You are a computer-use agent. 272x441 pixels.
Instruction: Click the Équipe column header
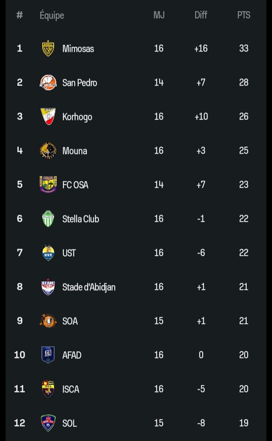[52, 16]
